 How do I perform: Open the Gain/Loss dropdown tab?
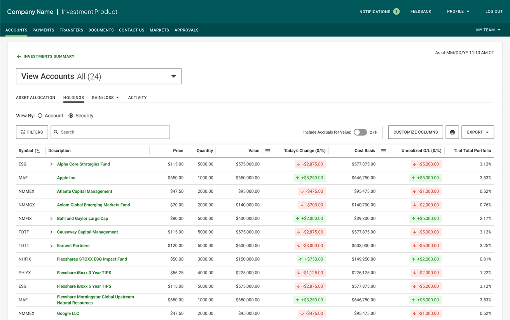(105, 97)
